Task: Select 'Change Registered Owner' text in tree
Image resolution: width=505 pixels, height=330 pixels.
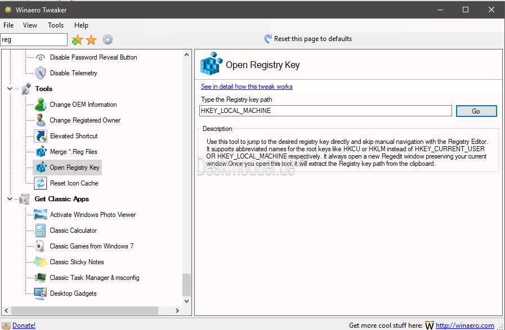Action: click(x=85, y=120)
